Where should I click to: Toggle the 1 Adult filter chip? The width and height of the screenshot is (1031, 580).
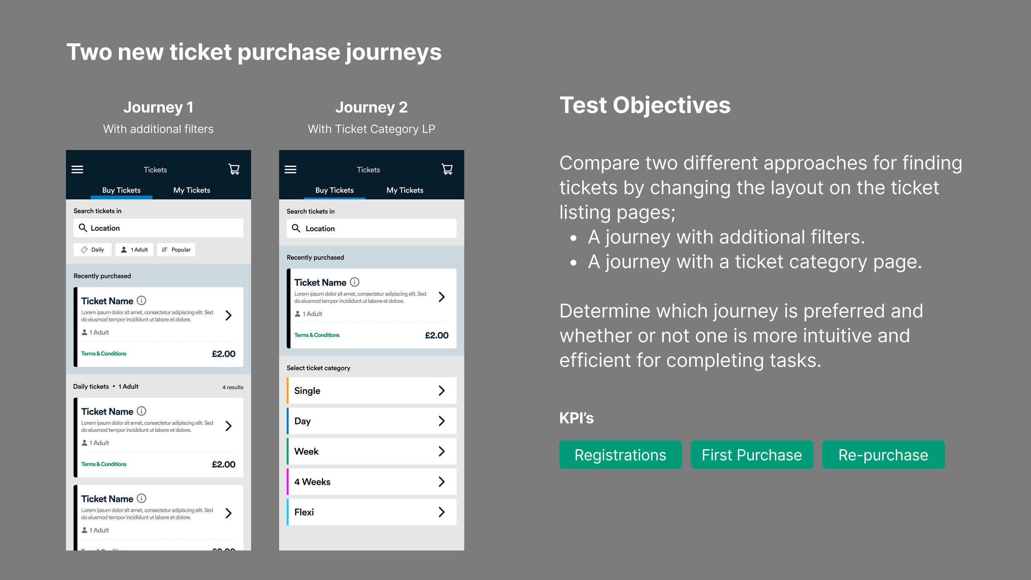pyautogui.click(x=134, y=249)
